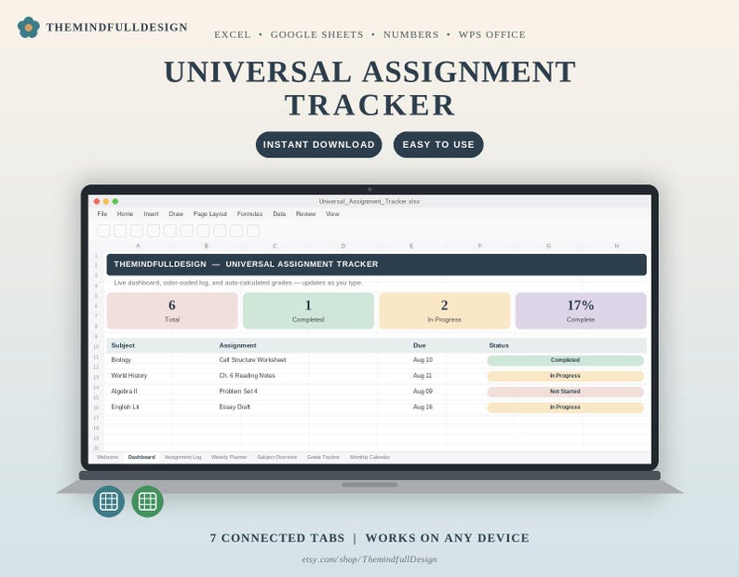Select the 'Problem Set 4' assignment cell
This screenshot has height=577, width=739.
pos(238,391)
